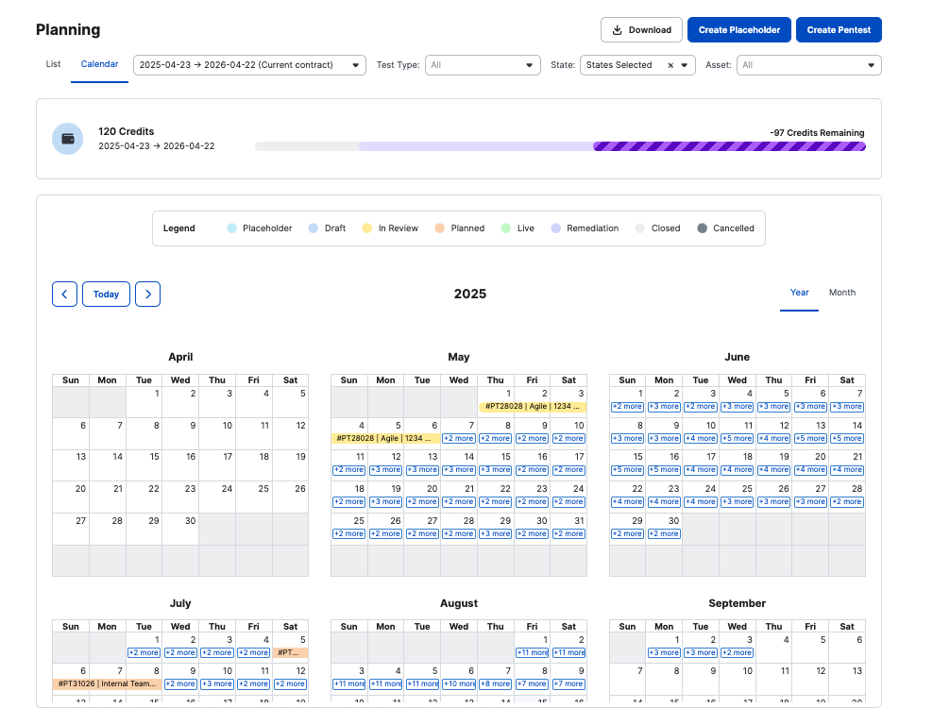This screenshot has width=933, height=708.
Task: Click the Draft legend label
Action: [335, 228]
